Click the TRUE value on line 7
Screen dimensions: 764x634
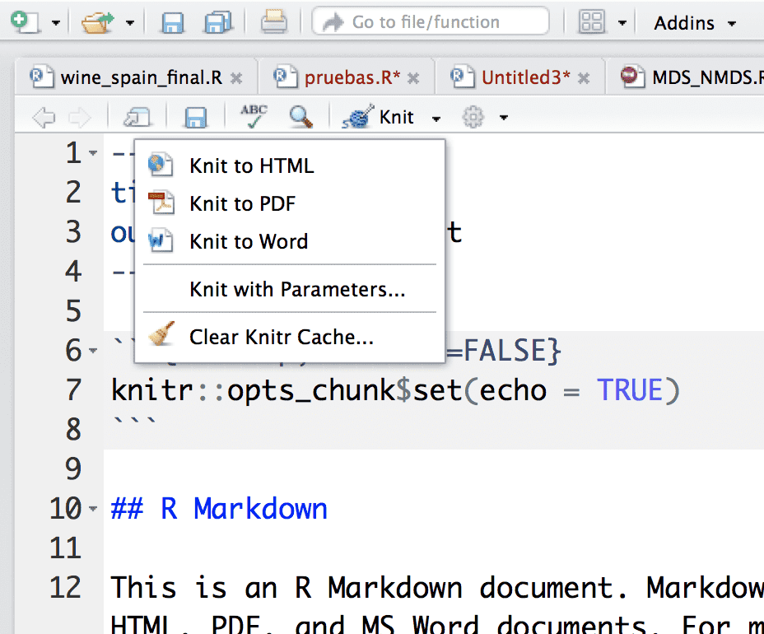pyautogui.click(x=630, y=390)
